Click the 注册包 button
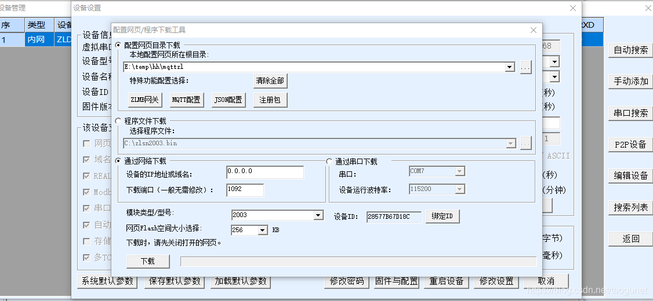Viewport: 653px width, 301px height. coord(270,100)
